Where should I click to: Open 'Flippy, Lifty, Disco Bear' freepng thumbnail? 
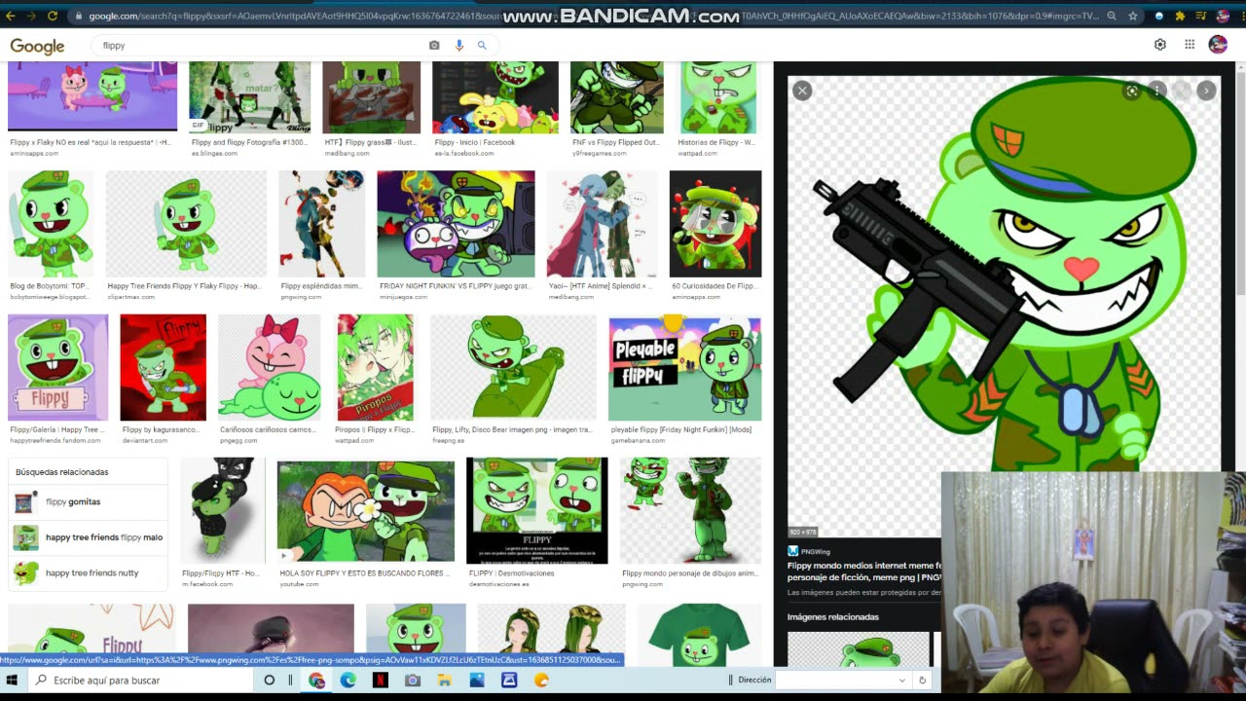(x=513, y=368)
